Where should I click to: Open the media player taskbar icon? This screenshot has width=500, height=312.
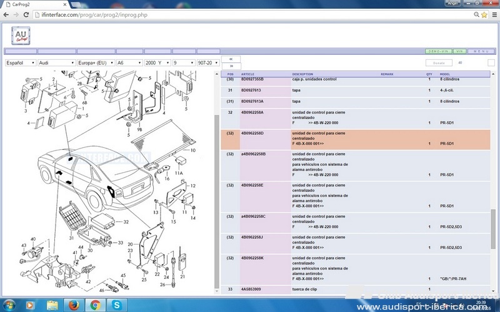tap(29, 305)
